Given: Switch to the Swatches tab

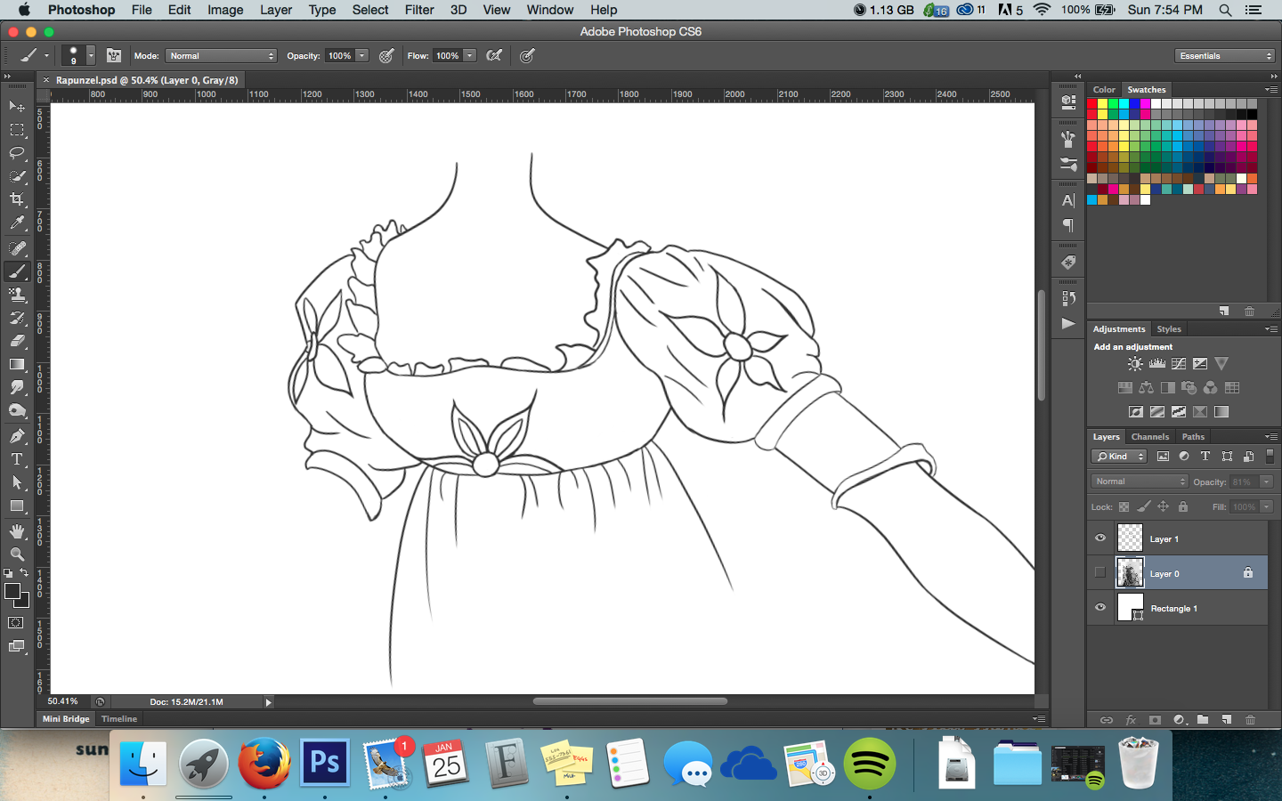Looking at the screenshot, I should [1147, 90].
